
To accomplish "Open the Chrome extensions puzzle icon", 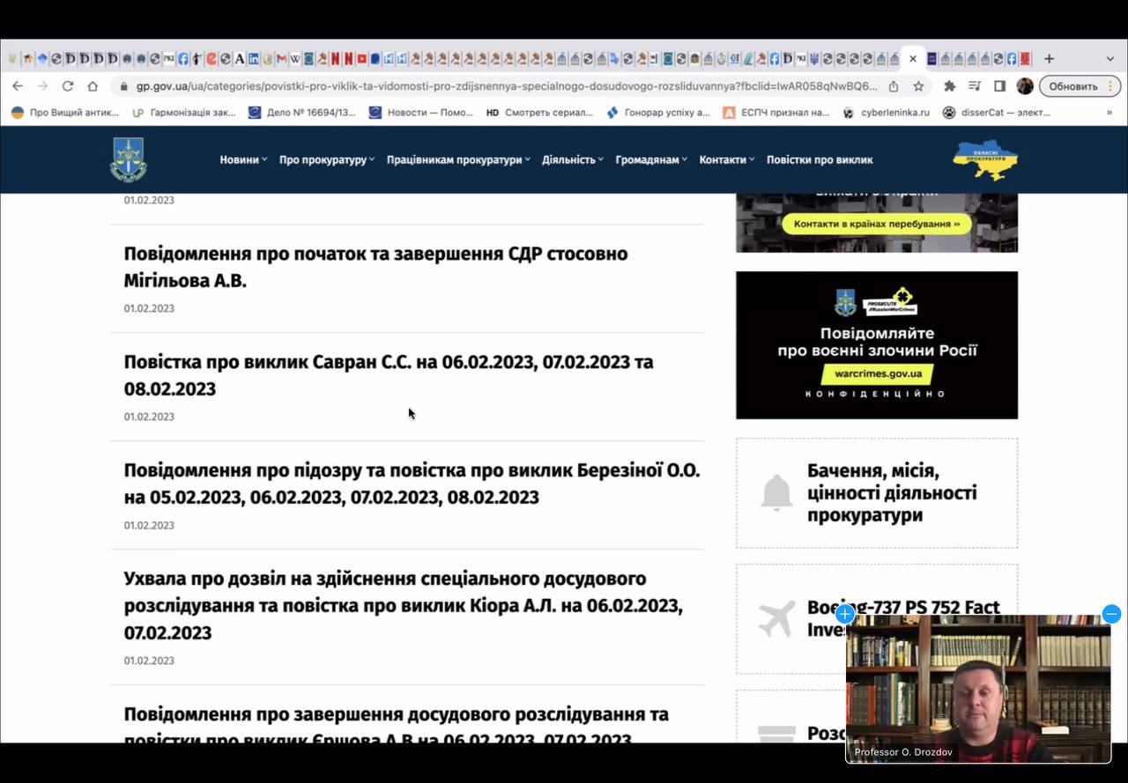I will pos(949,86).
